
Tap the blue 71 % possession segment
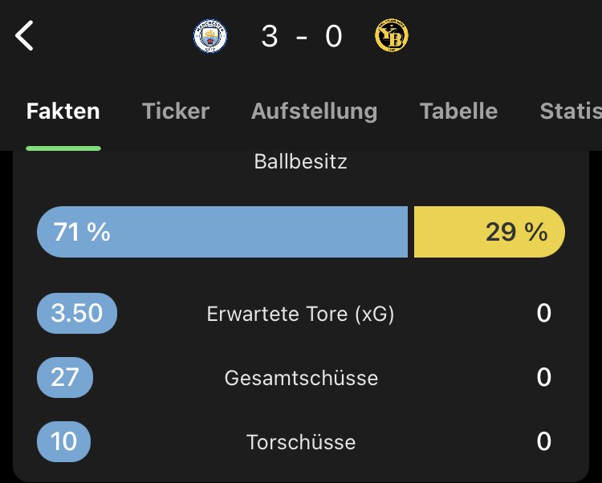[x=222, y=232]
